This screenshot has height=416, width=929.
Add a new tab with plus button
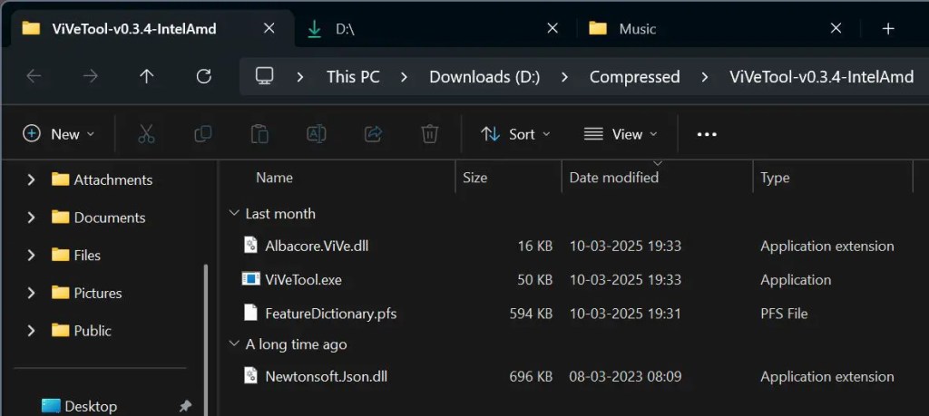click(888, 28)
